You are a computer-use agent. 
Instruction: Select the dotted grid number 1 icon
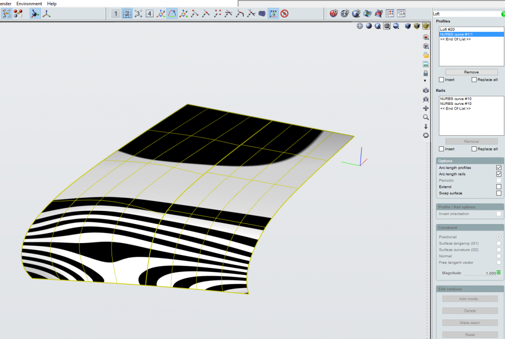point(116,14)
